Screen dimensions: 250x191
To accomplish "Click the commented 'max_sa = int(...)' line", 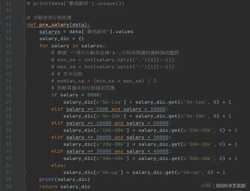I will [x=112, y=67].
